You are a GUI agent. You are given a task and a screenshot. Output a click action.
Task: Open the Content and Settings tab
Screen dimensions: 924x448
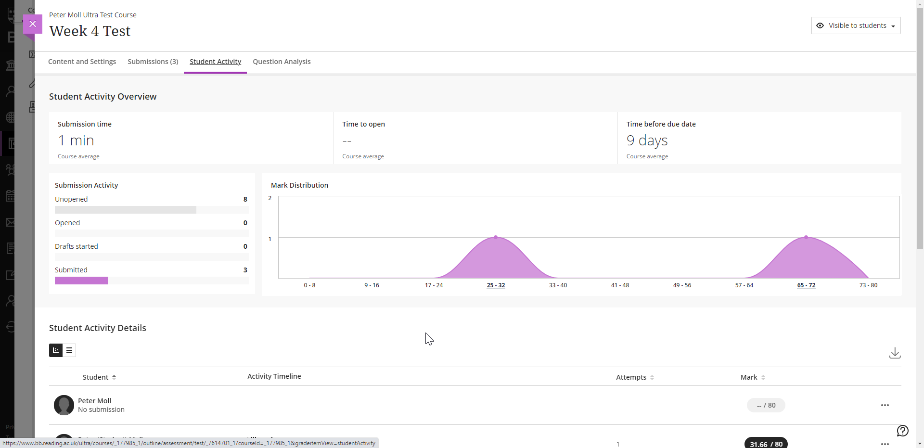(82, 62)
